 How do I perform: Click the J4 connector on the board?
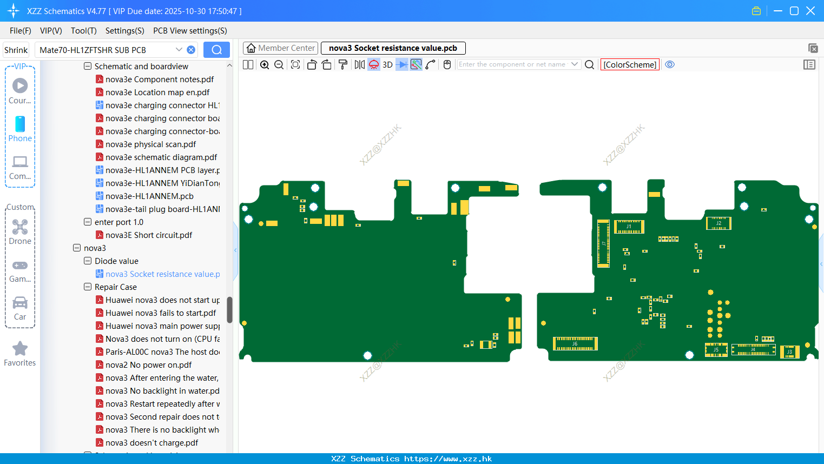753,349
